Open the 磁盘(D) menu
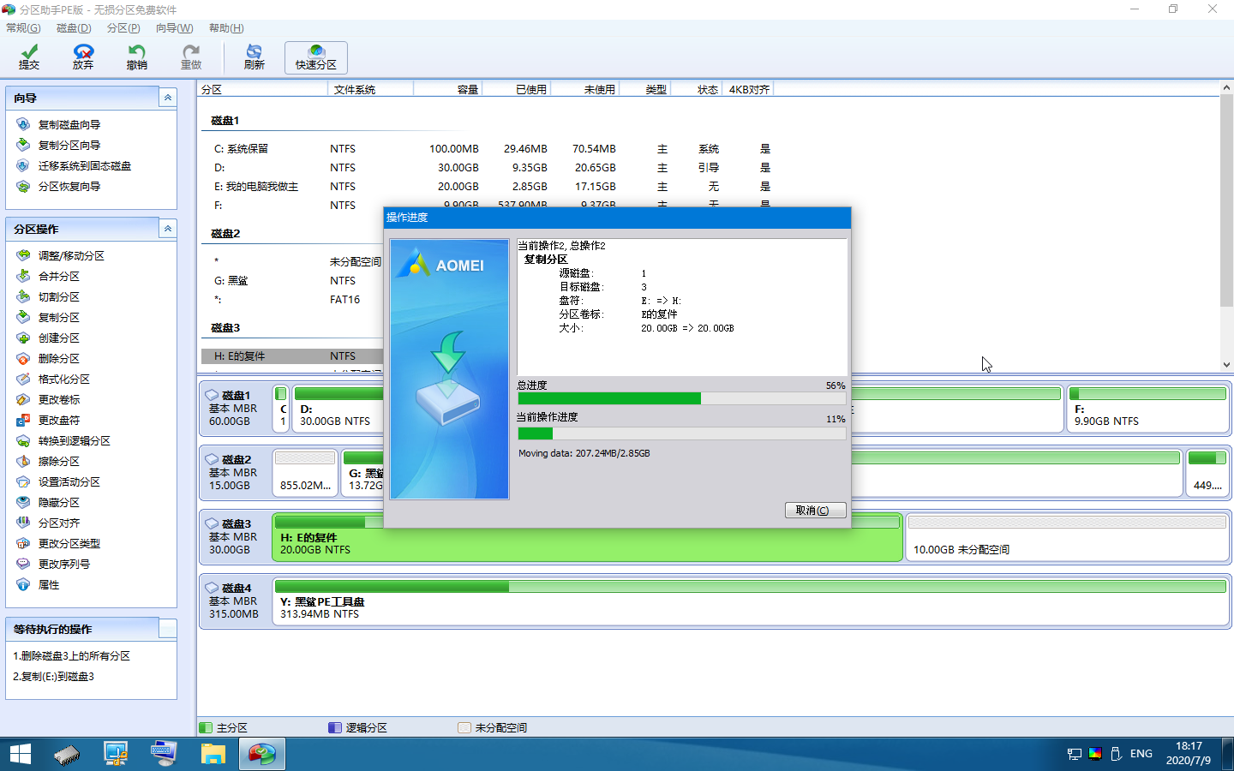This screenshot has height=771, width=1234. click(x=74, y=28)
